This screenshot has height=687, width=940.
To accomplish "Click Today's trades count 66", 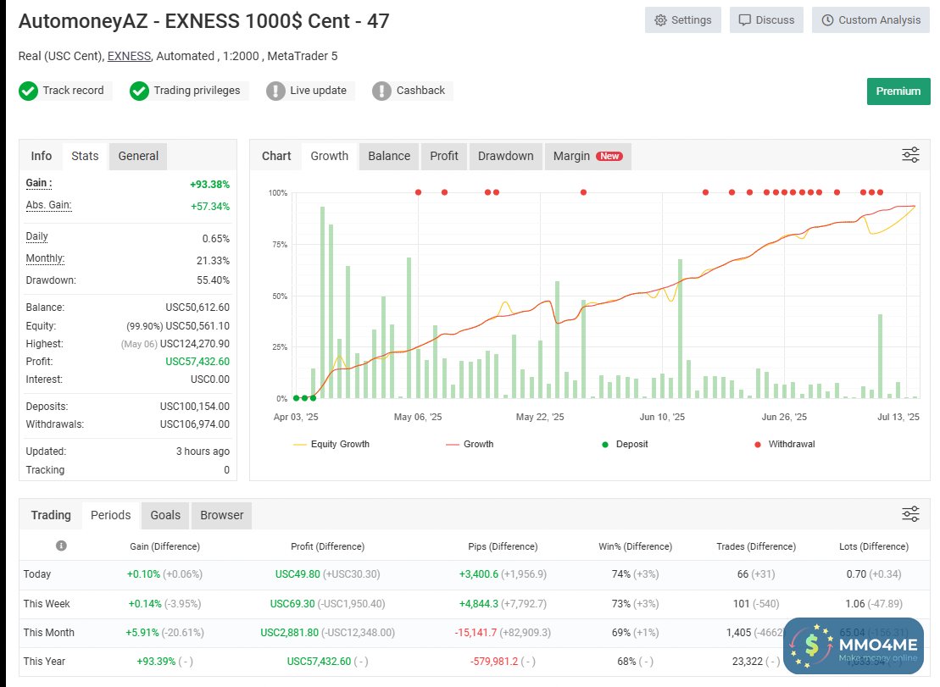I will [743, 574].
